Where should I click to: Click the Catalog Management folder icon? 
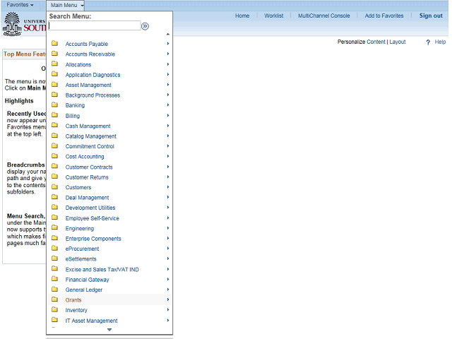[x=55, y=136]
